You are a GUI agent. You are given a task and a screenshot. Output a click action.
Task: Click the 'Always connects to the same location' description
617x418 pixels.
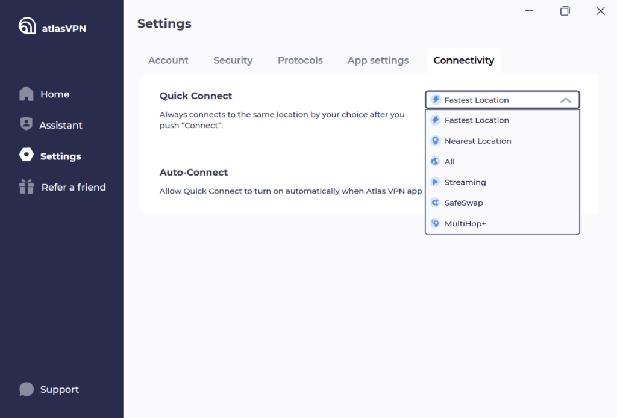282,120
